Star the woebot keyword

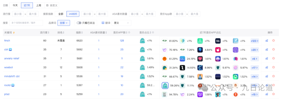coord(274,67)
